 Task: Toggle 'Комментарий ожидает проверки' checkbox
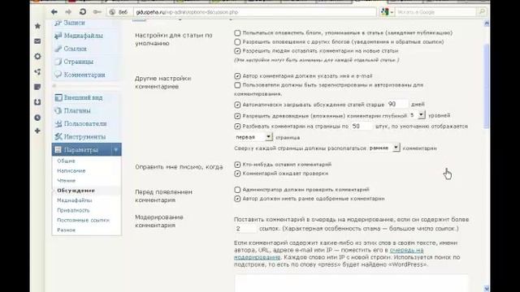(237, 174)
